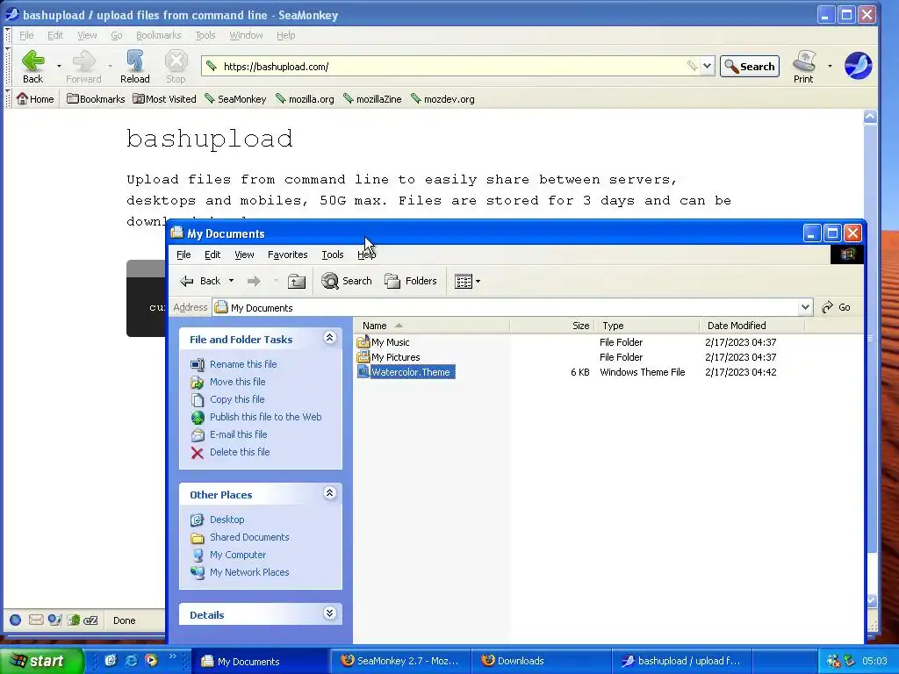This screenshot has width=899, height=674.
Task: Collapse the File and Folder Tasks panel
Action: (x=330, y=338)
